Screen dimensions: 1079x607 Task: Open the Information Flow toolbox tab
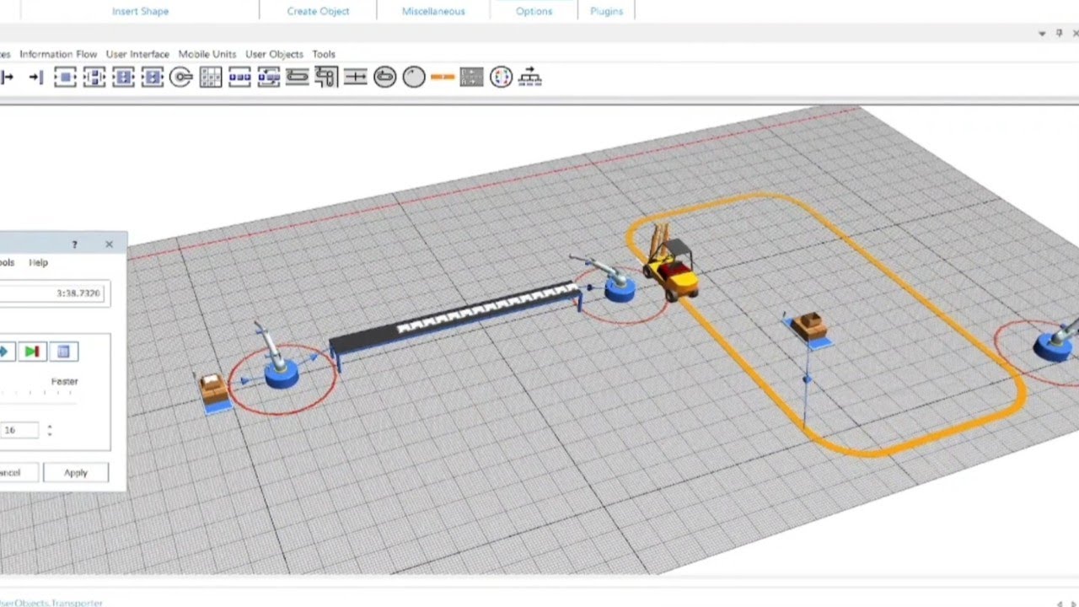(x=58, y=54)
